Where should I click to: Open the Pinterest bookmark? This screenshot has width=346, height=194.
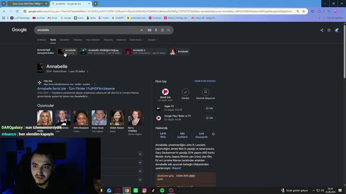(155, 18)
